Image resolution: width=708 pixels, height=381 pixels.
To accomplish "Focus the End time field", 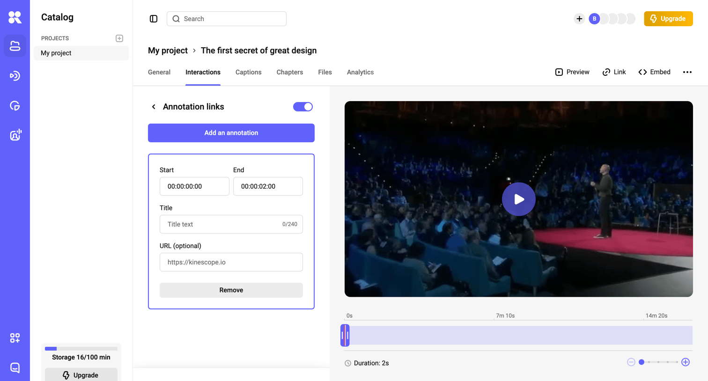I will point(268,186).
